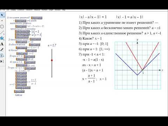168x126 pixels.
Task: Choose the Information tool
Action: click(2, 56)
